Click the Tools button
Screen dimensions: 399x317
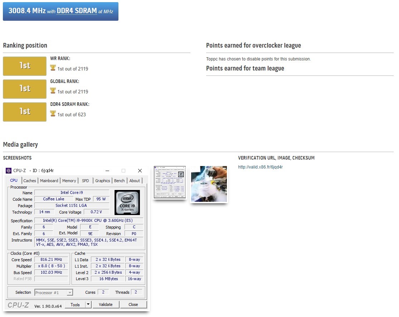[75, 304]
